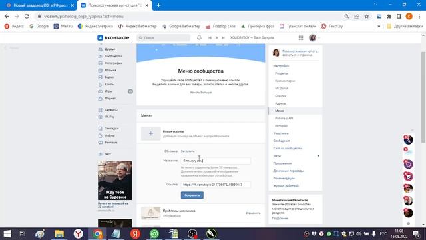The width and height of the screenshot is (426, 240).
Task: Open VK services grid icon
Action: 301,38
